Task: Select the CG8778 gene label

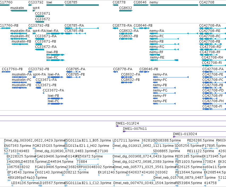Action: 119,2
